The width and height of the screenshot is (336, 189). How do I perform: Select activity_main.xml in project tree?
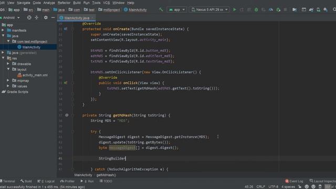click(x=35, y=75)
